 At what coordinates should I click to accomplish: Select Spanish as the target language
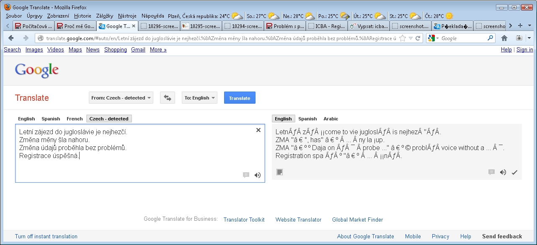307,119
